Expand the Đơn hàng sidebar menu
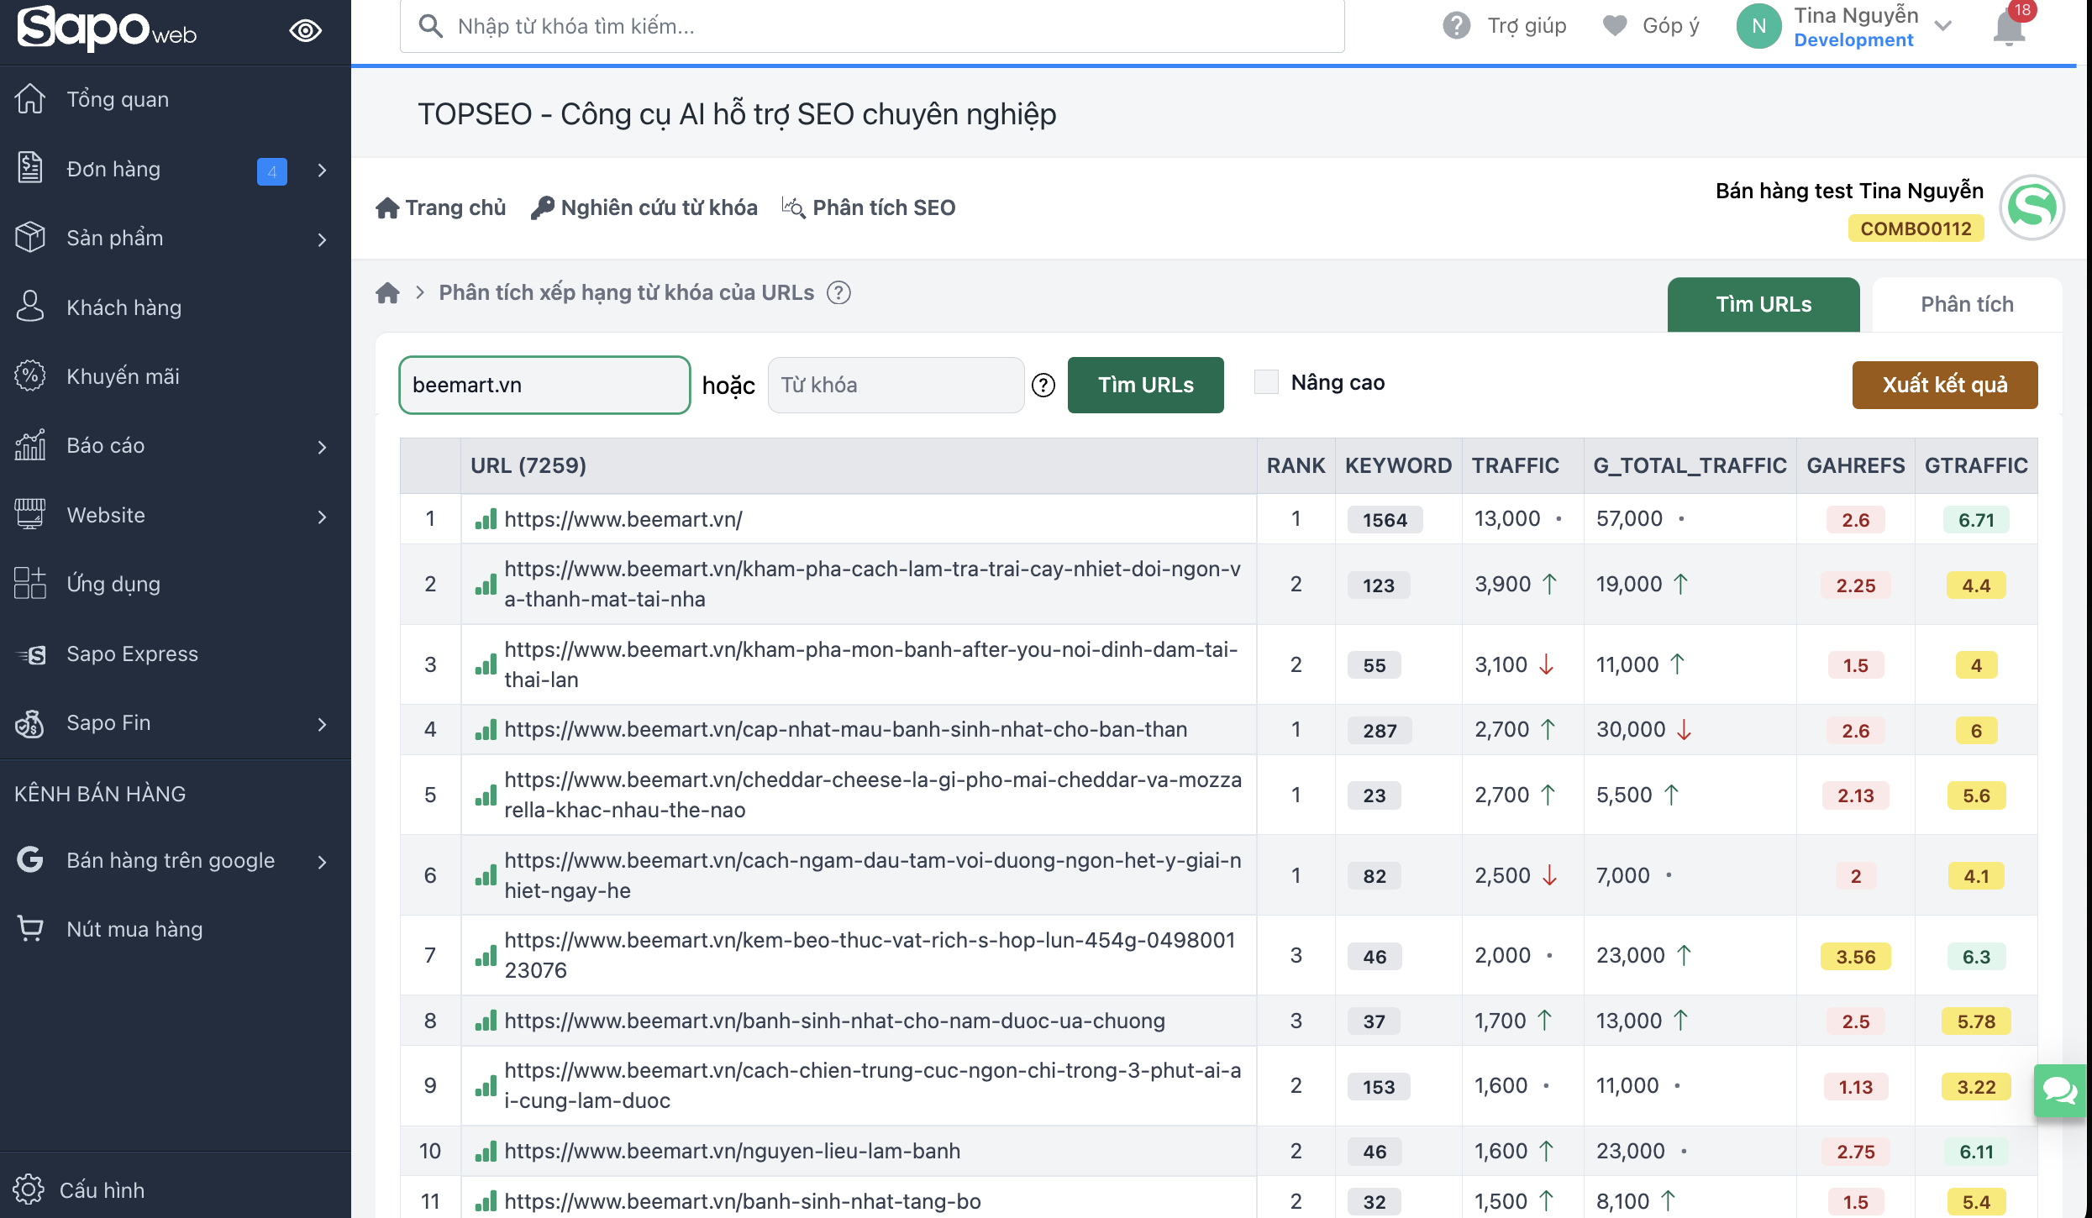Image resolution: width=2092 pixels, height=1218 pixels. [x=322, y=171]
